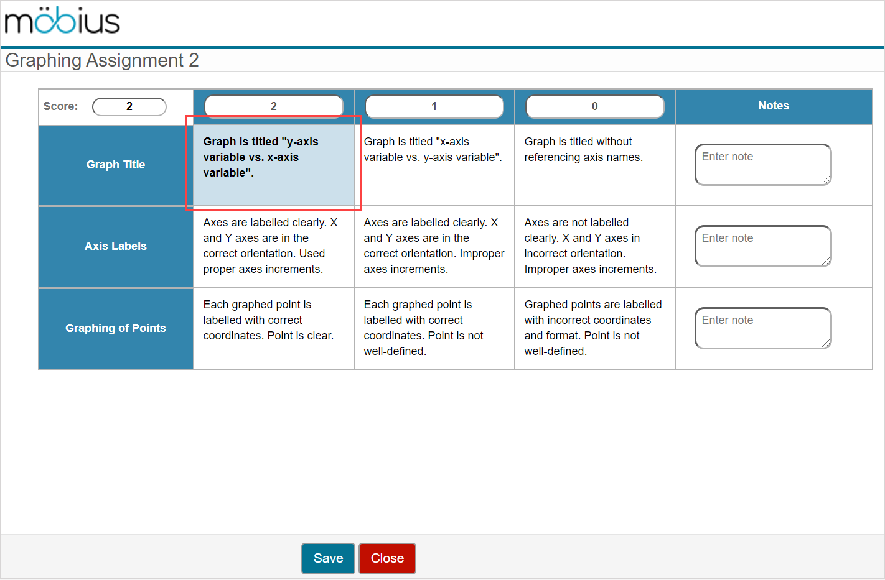Image resolution: width=885 pixels, height=580 pixels.
Task: Close the Graphing Assignment 2 rubric
Action: coord(387,558)
